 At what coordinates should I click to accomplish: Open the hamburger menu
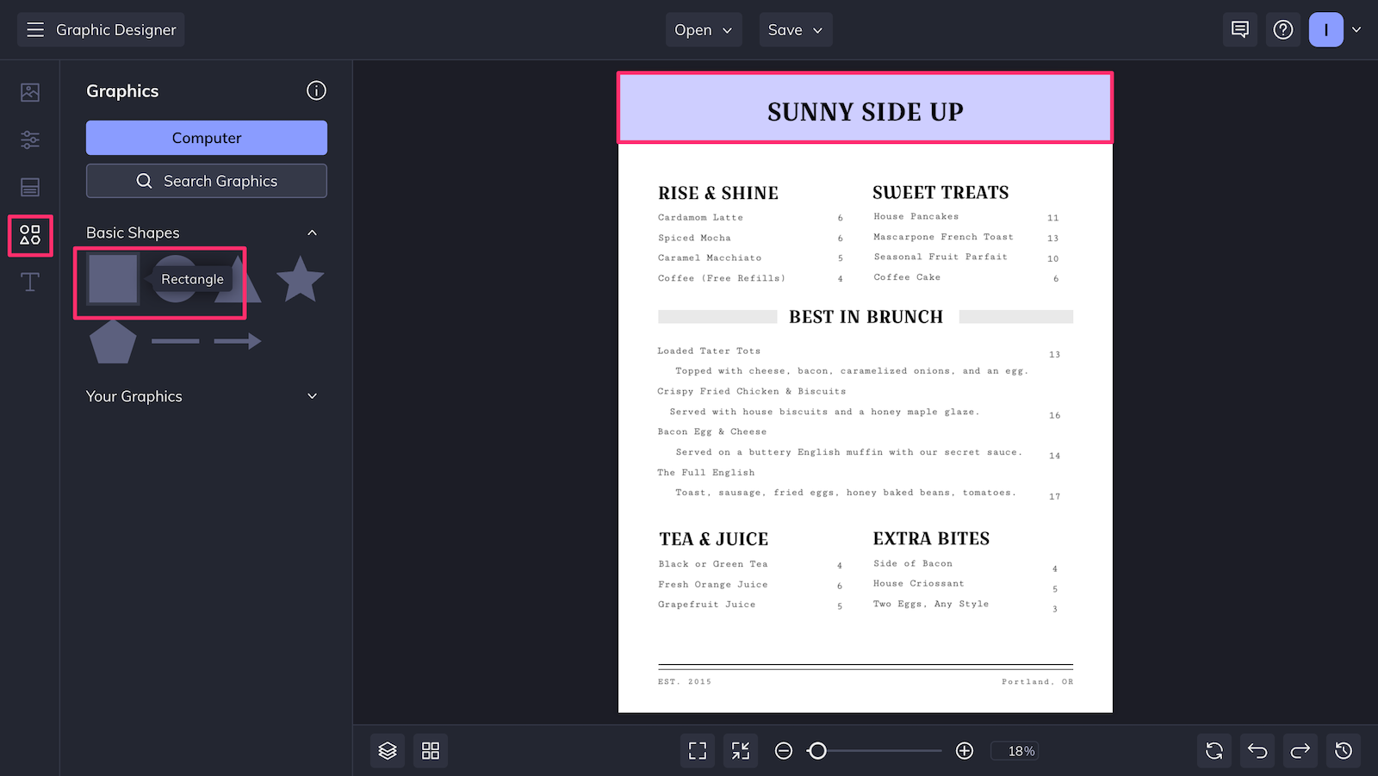35,28
